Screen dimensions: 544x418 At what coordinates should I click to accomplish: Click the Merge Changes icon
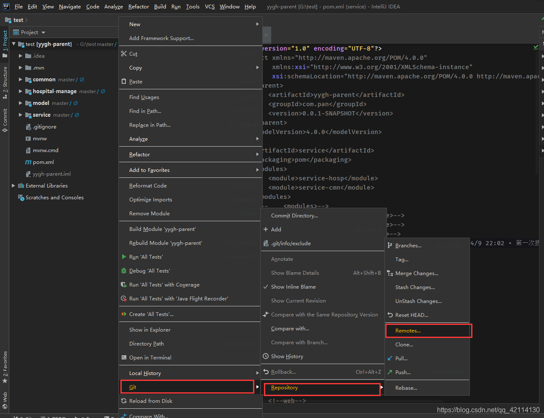(x=390, y=273)
